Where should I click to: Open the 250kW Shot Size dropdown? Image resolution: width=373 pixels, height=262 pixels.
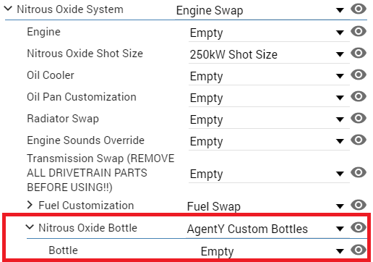(x=269, y=54)
